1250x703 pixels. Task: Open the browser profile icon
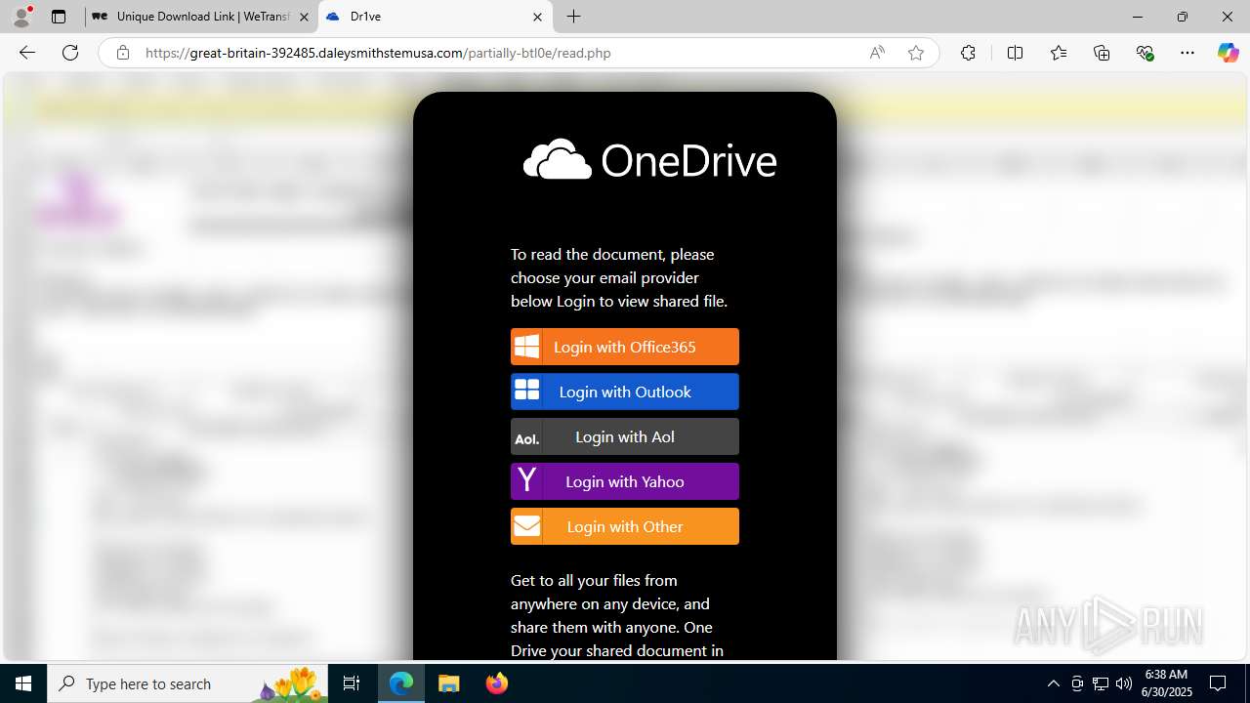[21, 17]
